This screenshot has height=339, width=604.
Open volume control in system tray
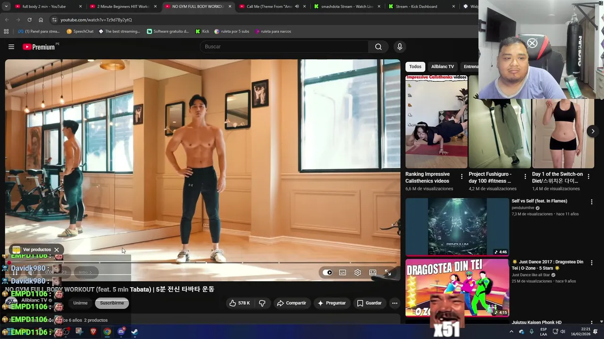point(562,331)
